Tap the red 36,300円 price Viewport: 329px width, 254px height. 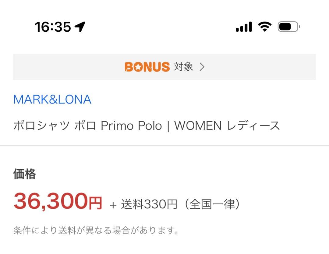(58, 201)
